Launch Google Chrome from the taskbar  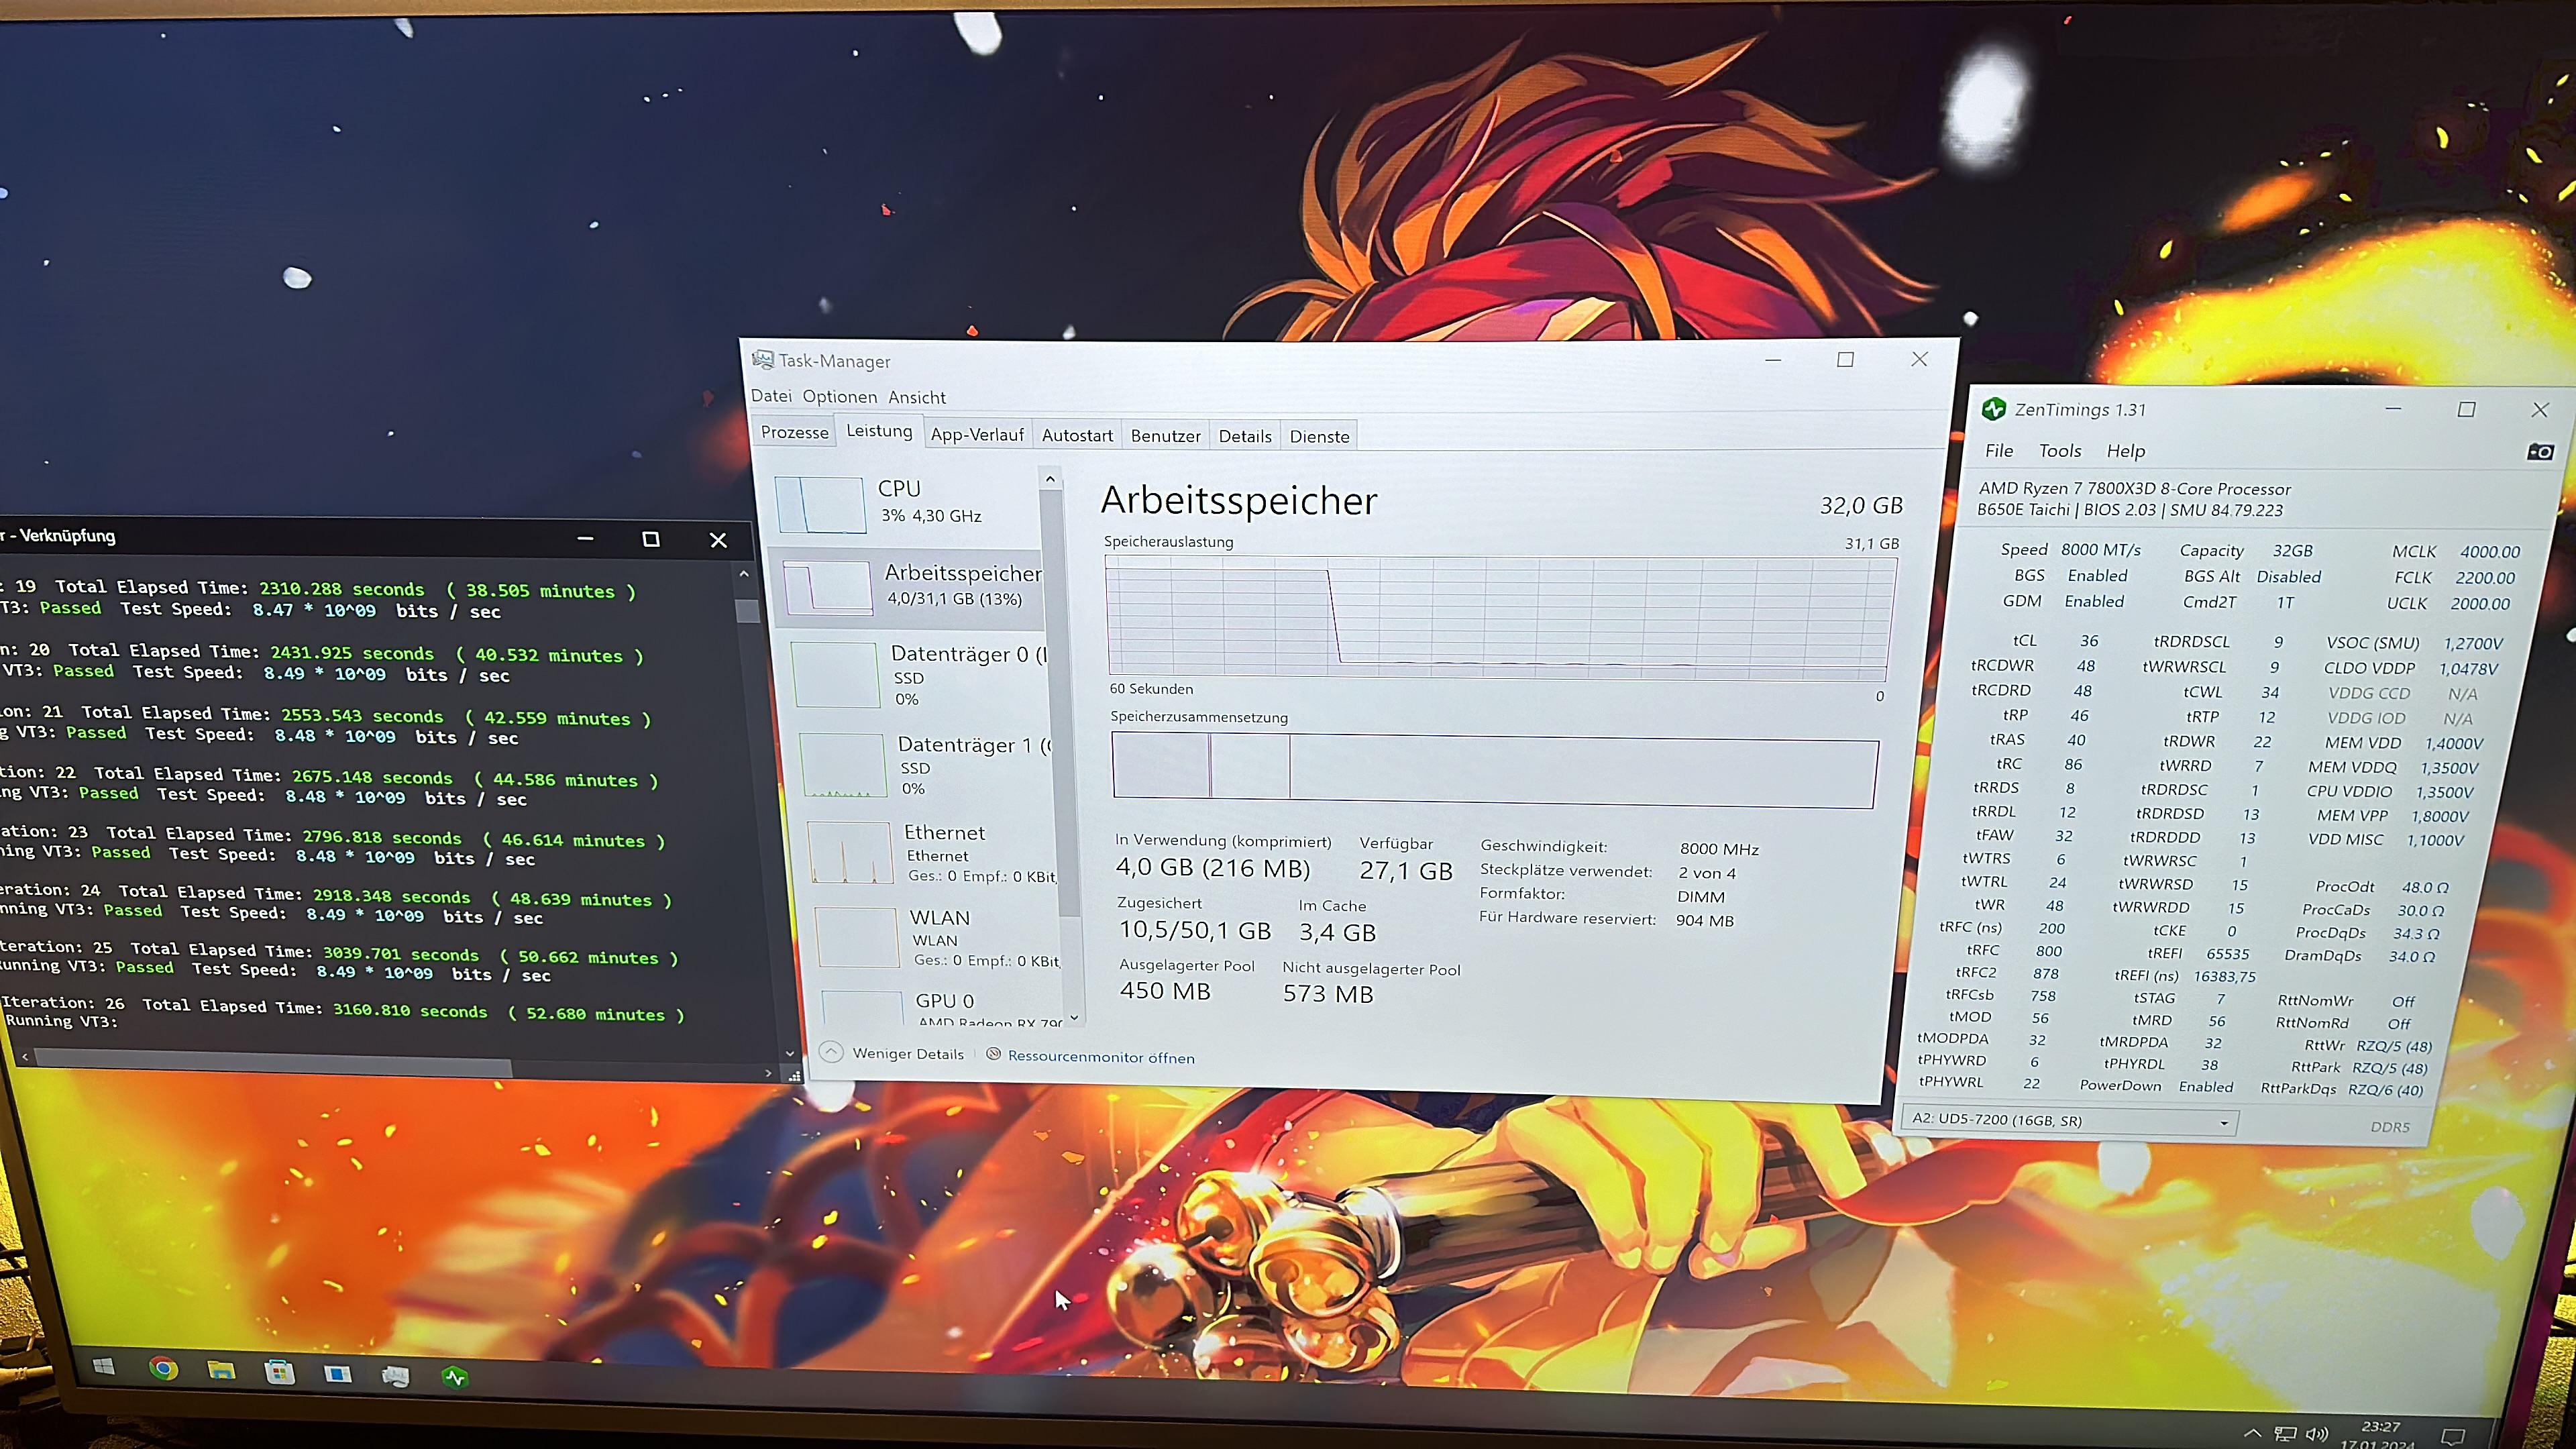click(163, 1368)
